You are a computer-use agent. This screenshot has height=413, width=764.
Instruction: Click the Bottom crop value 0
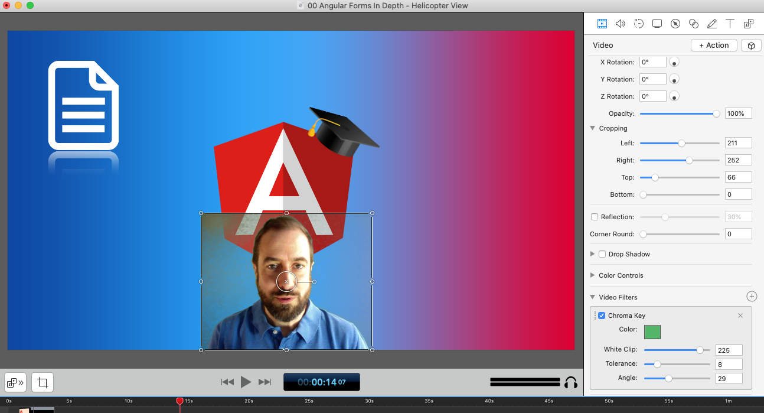click(739, 194)
